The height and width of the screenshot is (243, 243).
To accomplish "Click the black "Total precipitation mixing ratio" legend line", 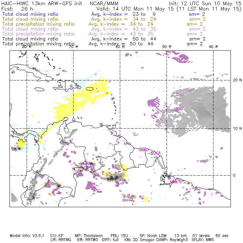I will pos(38,44).
